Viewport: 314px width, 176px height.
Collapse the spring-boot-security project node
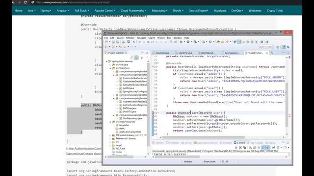click(107, 62)
